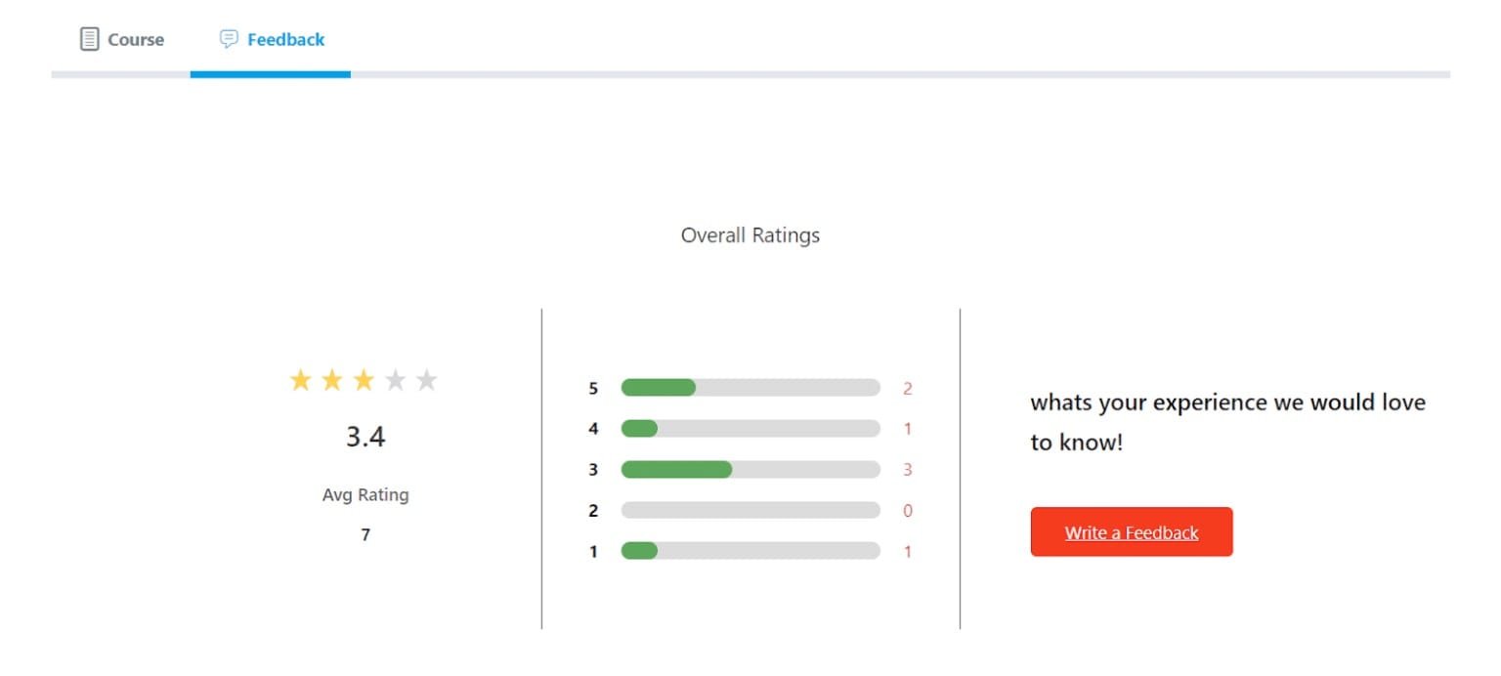
Task: Click the count 3 beside the 3-star bar
Action: point(907,470)
